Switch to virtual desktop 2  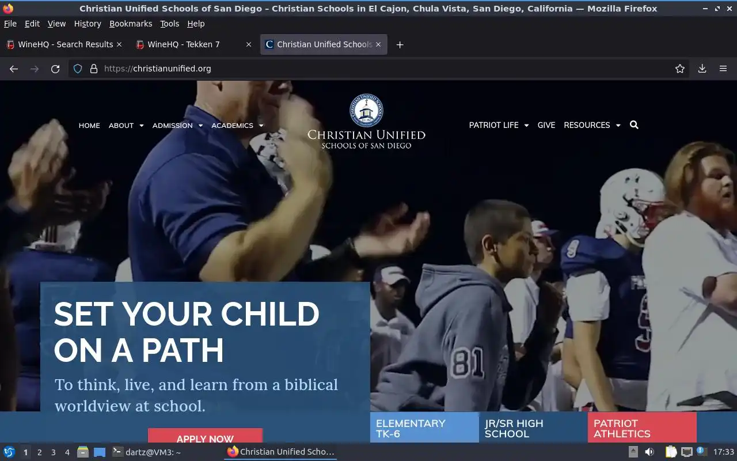(39, 452)
